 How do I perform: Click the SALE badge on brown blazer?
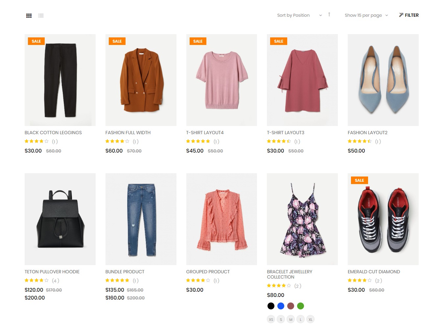(x=117, y=41)
